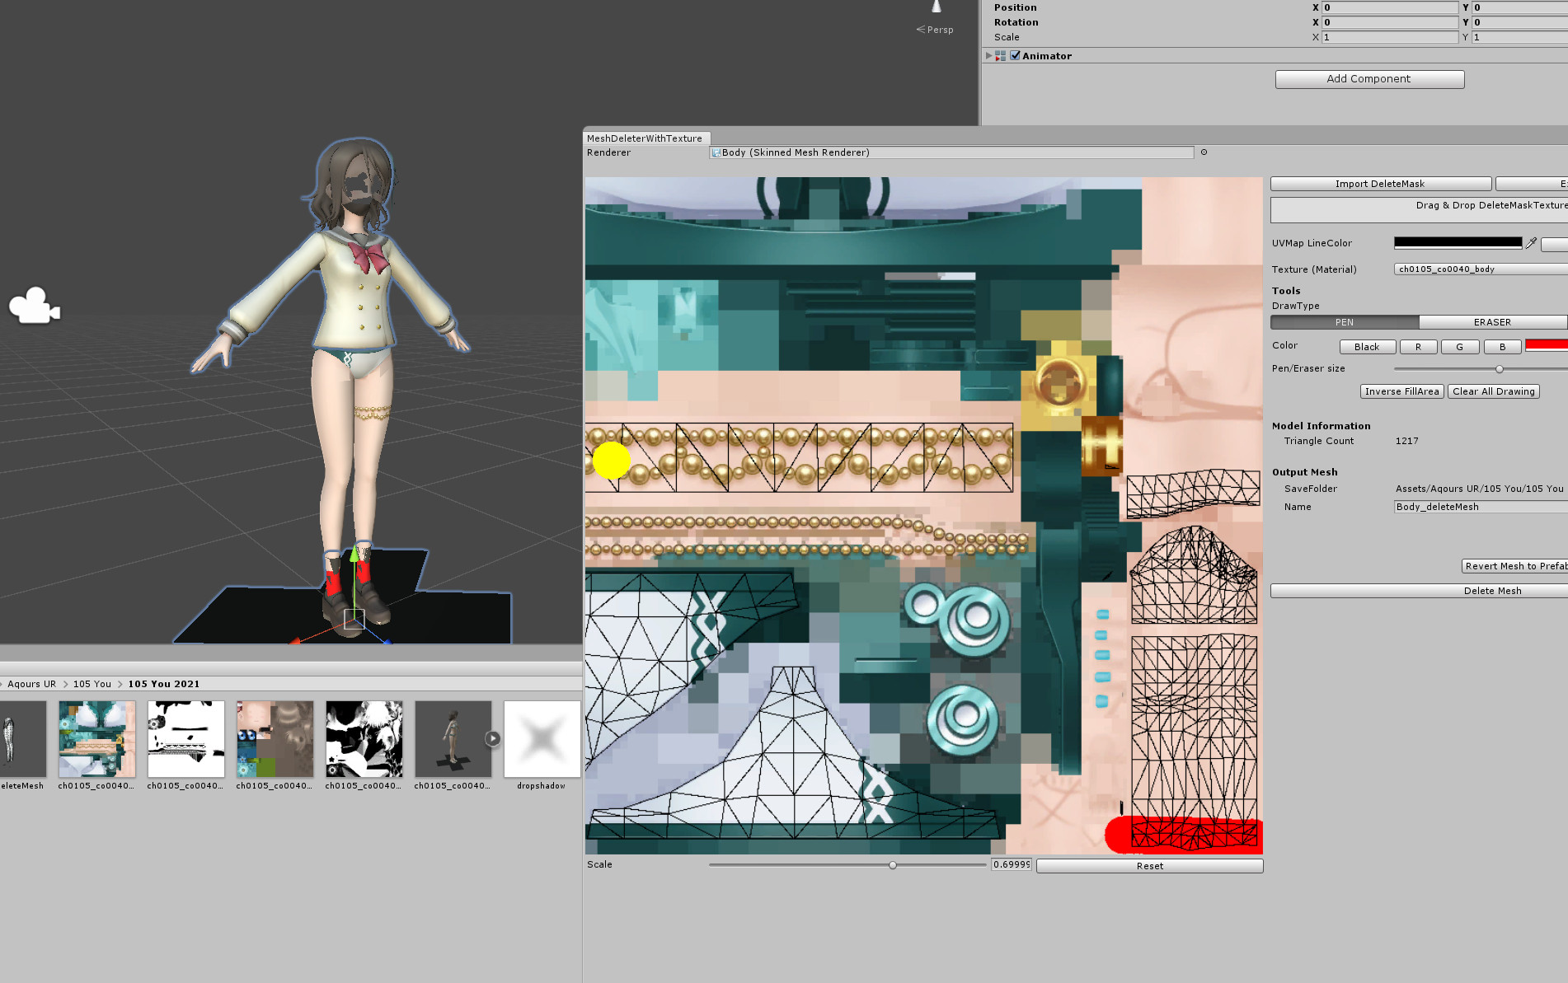Viewport: 1568px width, 983px height.
Task: Select the character model prefab asset thumbnail
Action: coord(453,739)
